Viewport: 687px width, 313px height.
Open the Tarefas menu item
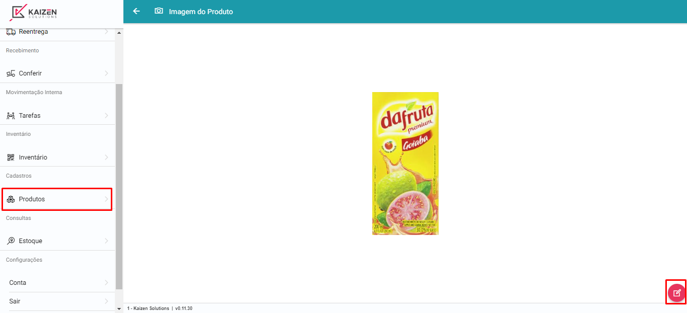click(x=57, y=116)
